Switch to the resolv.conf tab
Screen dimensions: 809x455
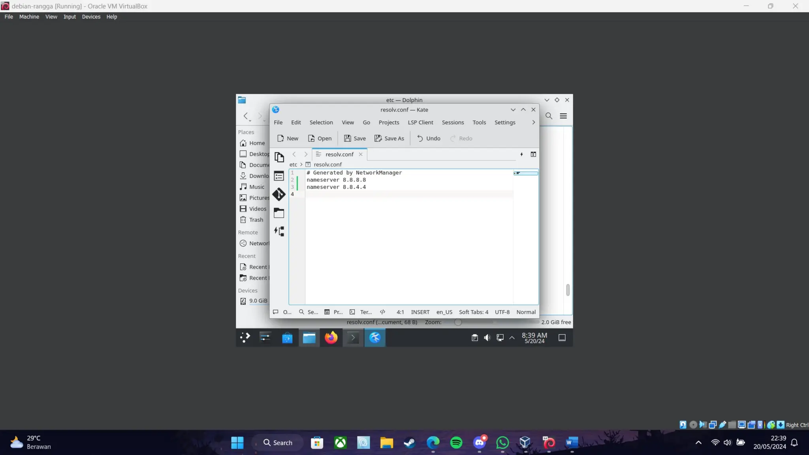pyautogui.click(x=339, y=154)
